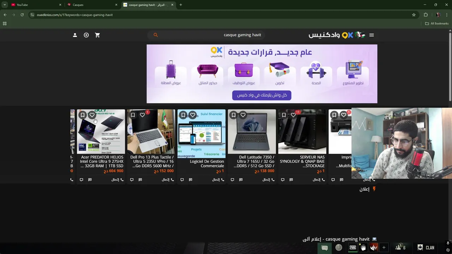Bookmark the Acer PREDATOR HELIOS ad
Screen dimensions: 452x254
tap(83, 115)
